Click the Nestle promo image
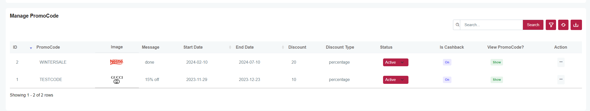The image size is (590, 111). coord(117,62)
